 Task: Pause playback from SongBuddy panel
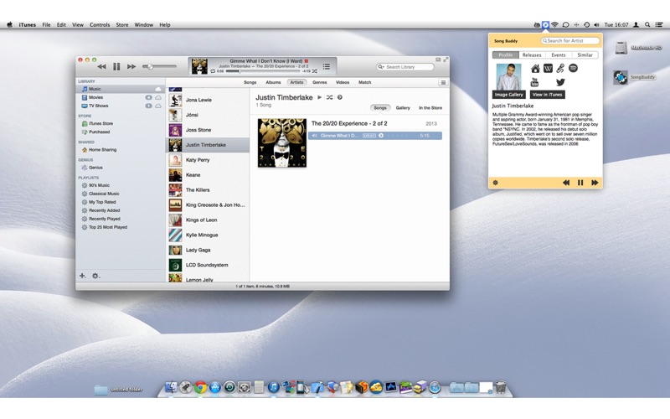pos(580,183)
